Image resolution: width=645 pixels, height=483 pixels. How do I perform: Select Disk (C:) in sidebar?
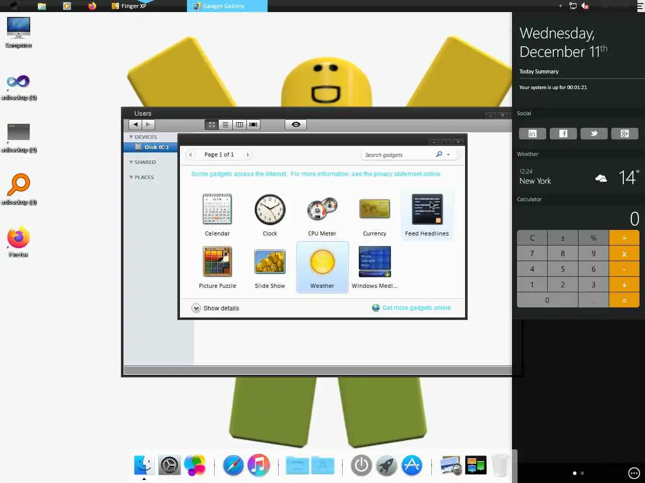(x=150, y=147)
